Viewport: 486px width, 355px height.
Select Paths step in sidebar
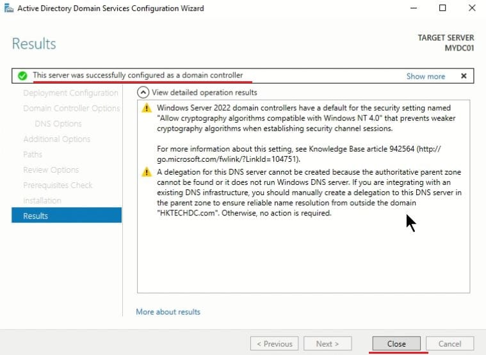[33, 154]
